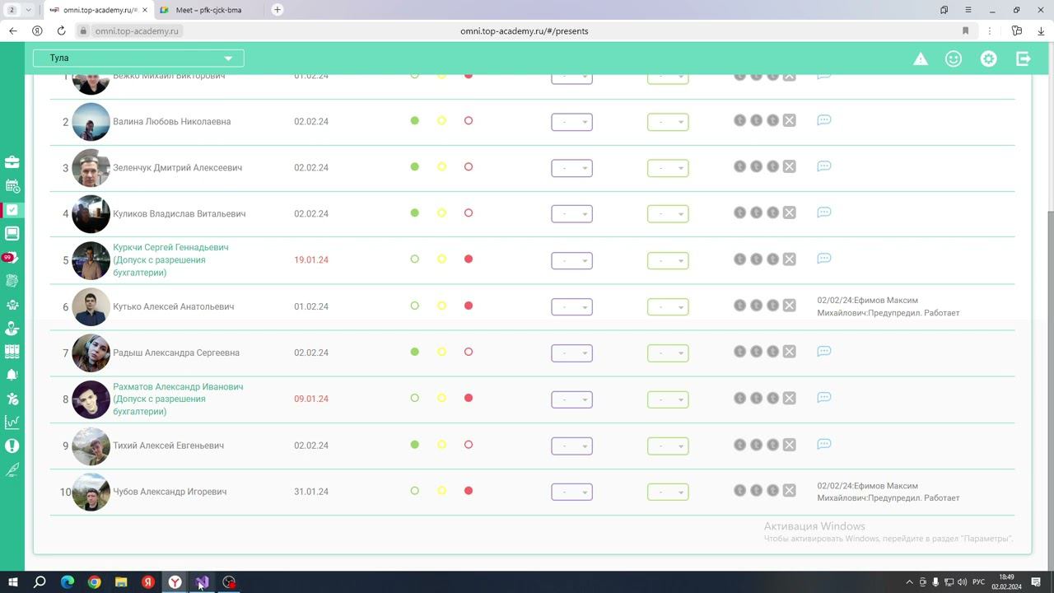Mark Зеленчук Дмитрий Алексеевич late with yellow circle

pos(441,167)
